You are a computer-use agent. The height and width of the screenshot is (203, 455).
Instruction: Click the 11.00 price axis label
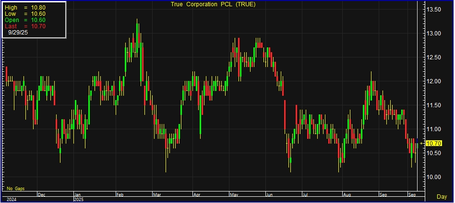(x=433, y=129)
